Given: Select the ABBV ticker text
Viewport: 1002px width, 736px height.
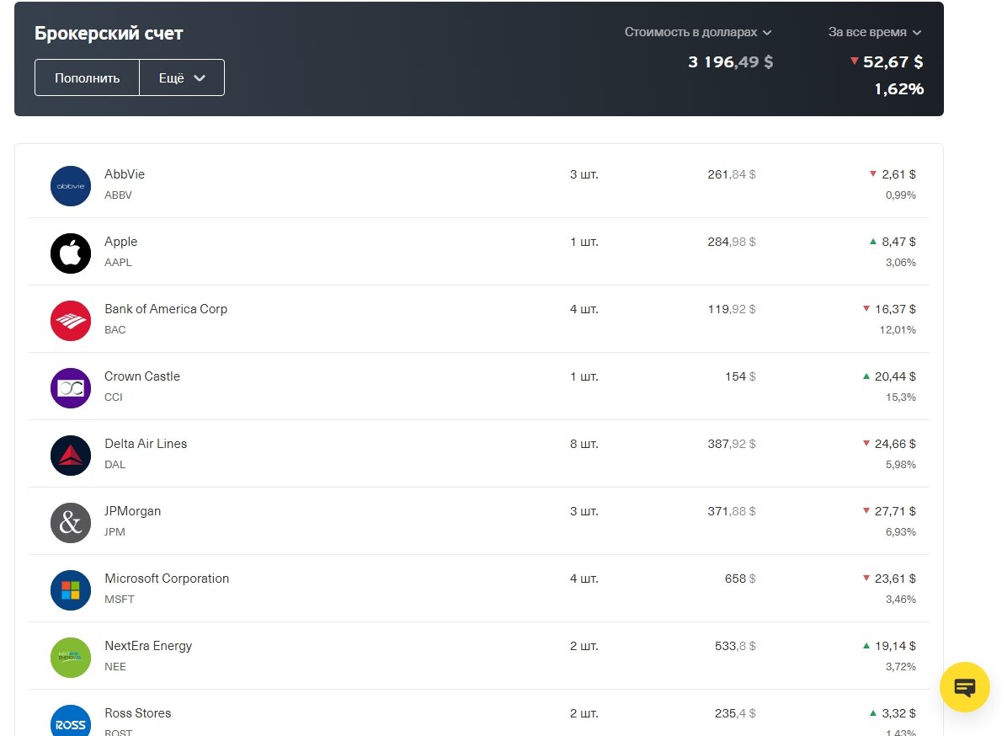Looking at the screenshot, I should (118, 195).
